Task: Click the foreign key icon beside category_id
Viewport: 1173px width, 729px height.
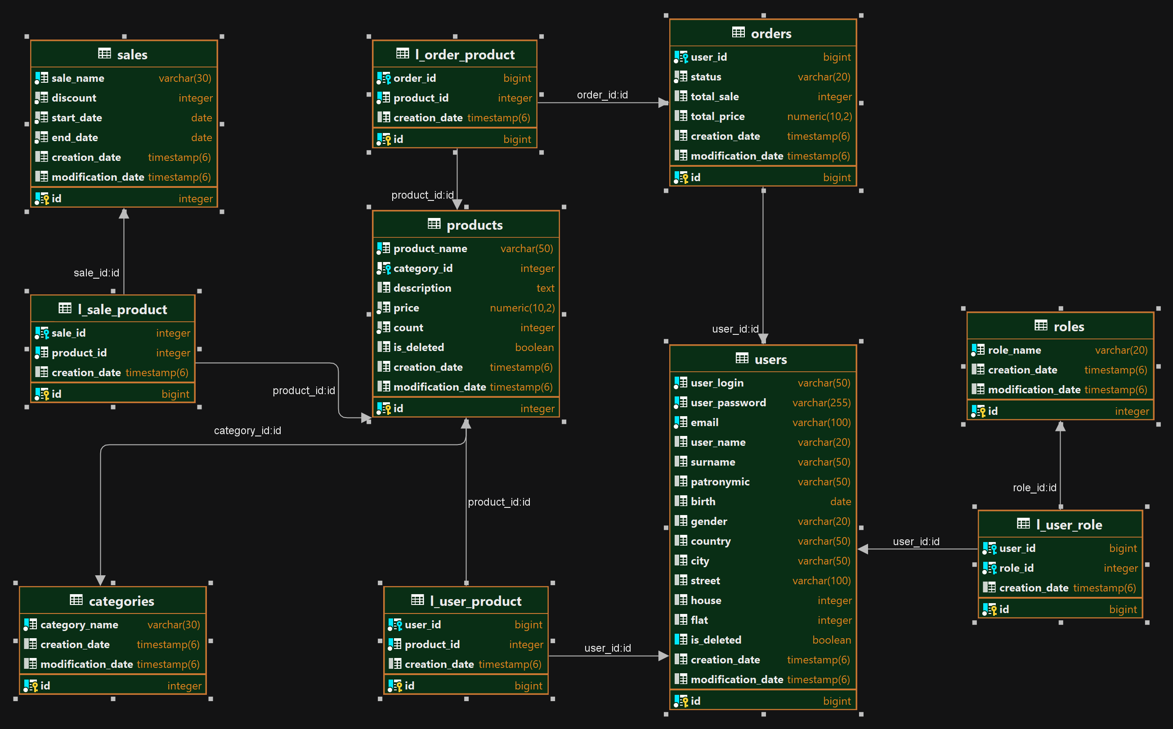Action: (384, 268)
